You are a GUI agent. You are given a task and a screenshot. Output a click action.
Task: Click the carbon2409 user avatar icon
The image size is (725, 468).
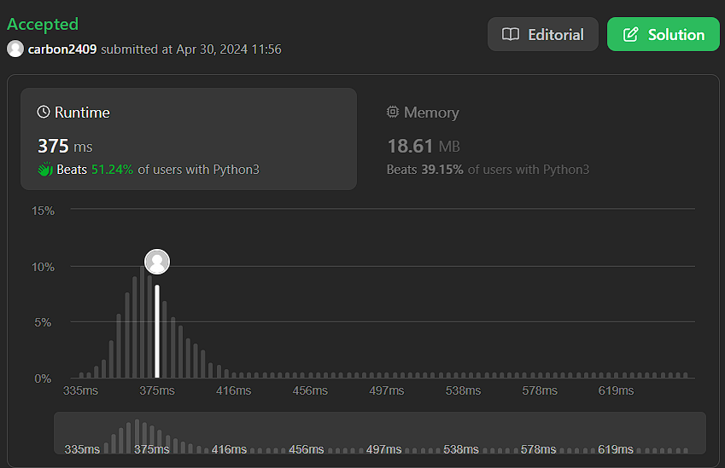tap(15, 49)
